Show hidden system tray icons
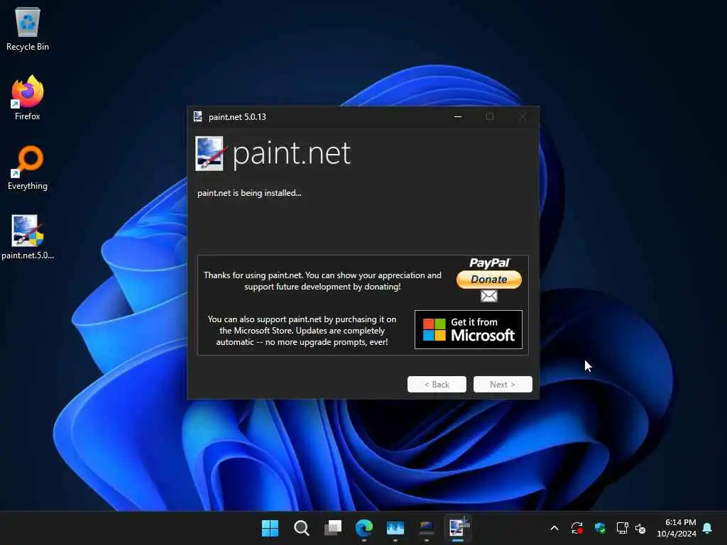This screenshot has height=545, width=727. pos(554,528)
